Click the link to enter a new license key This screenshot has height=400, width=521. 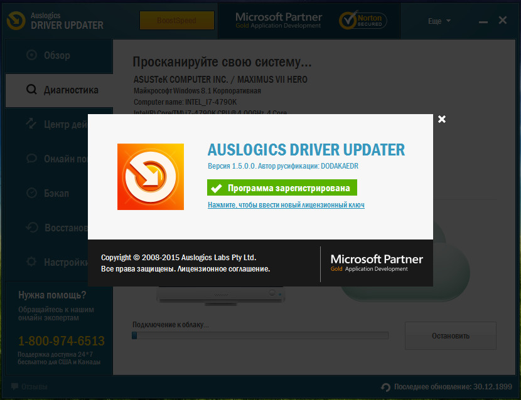point(286,205)
